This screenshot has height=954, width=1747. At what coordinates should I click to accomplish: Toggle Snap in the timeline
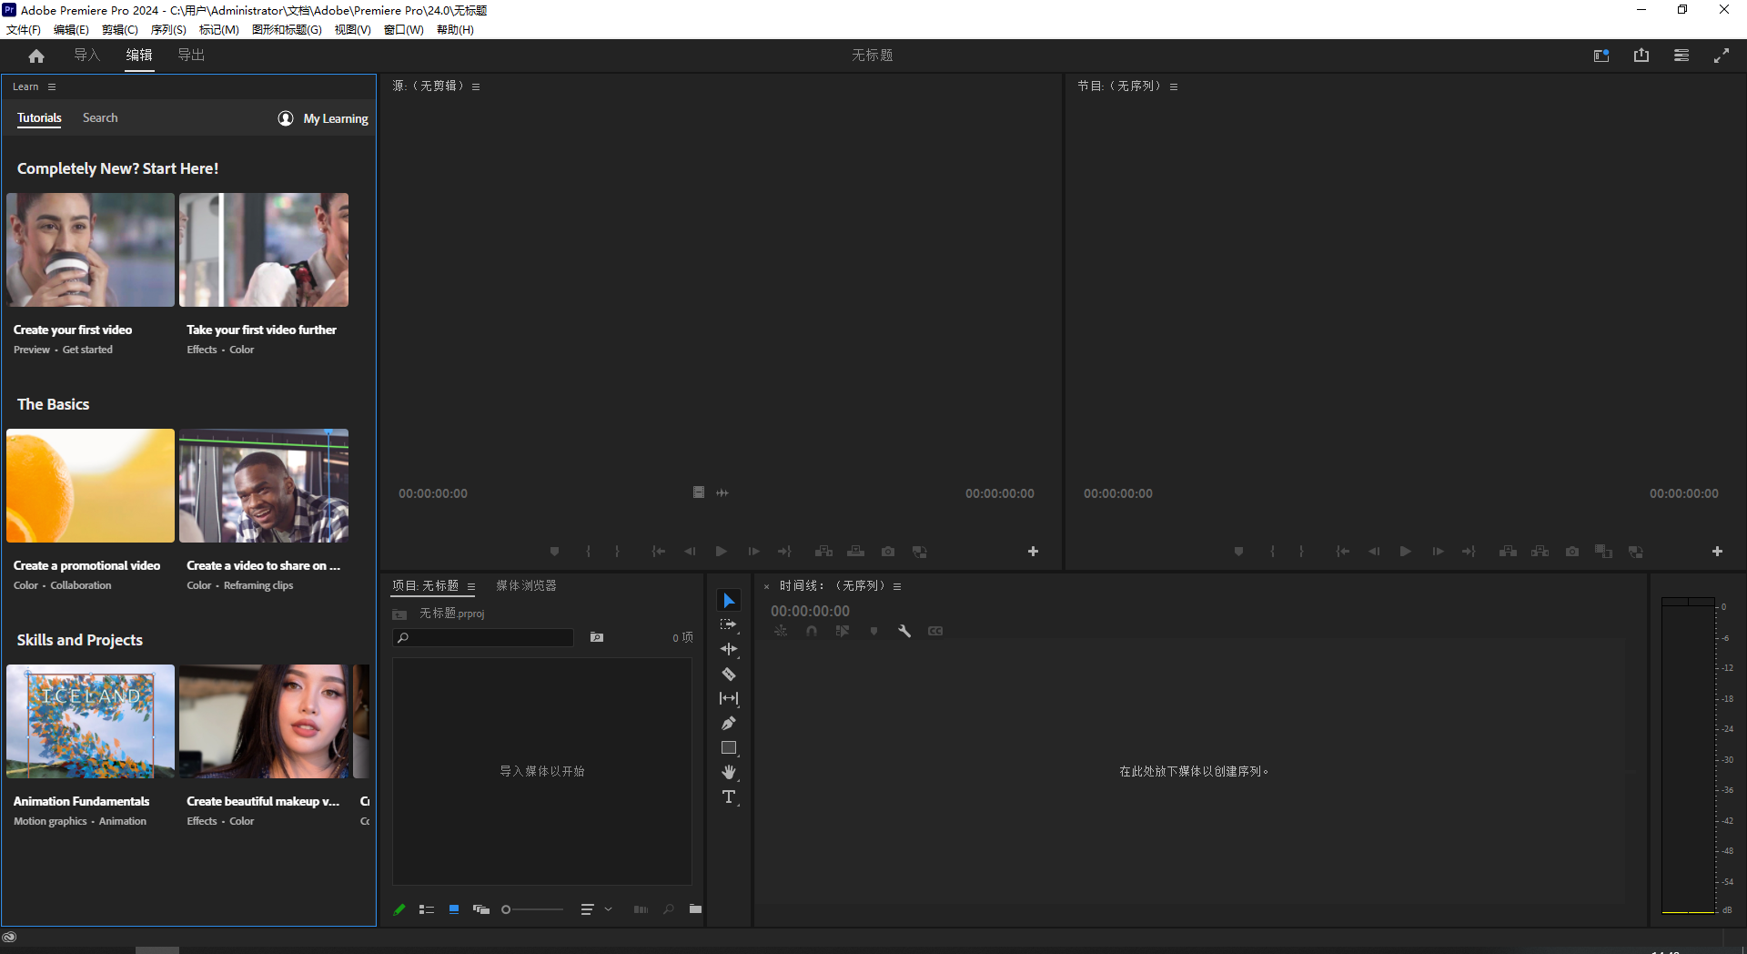[x=811, y=630]
